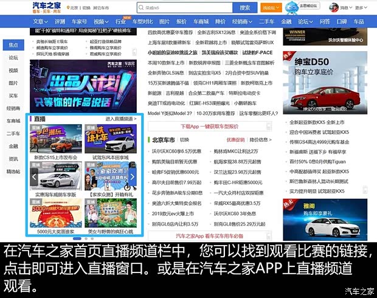377x298 pixels.
Task: Show previous live broadcast slide arrow
Action: (x=34, y=177)
